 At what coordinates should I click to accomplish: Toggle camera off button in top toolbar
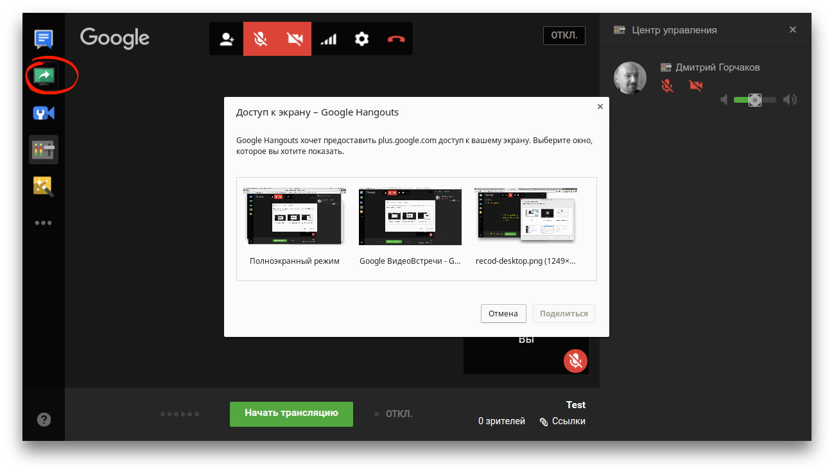(295, 39)
